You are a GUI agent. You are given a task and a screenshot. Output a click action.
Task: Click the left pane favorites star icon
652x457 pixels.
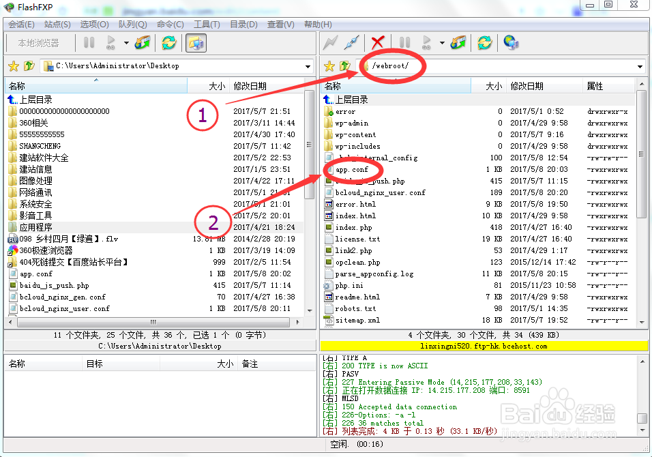[14, 65]
